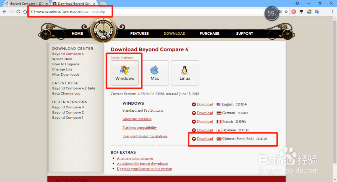Click the red download arrow beside German
Image resolution: width=337 pixels, height=182 pixels.
[x=194, y=113]
